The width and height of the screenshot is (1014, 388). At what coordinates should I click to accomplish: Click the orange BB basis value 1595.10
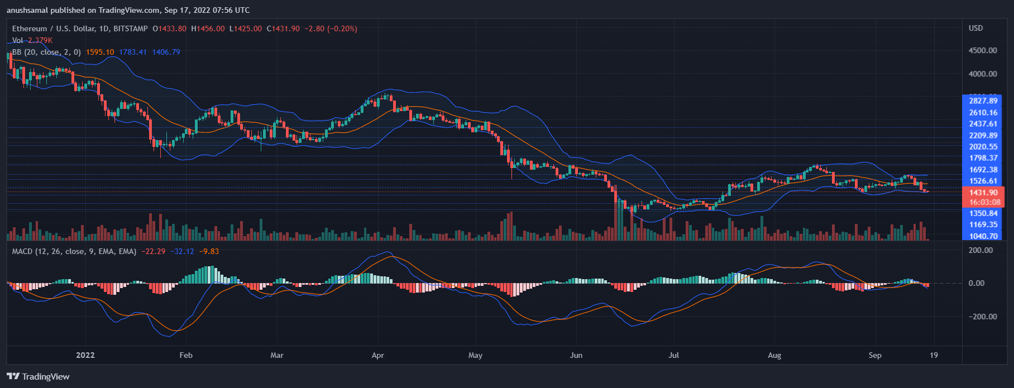[100, 52]
